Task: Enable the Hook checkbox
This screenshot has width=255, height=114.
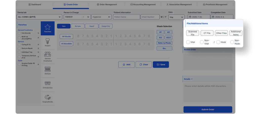Action: pyautogui.click(x=218, y=42)
